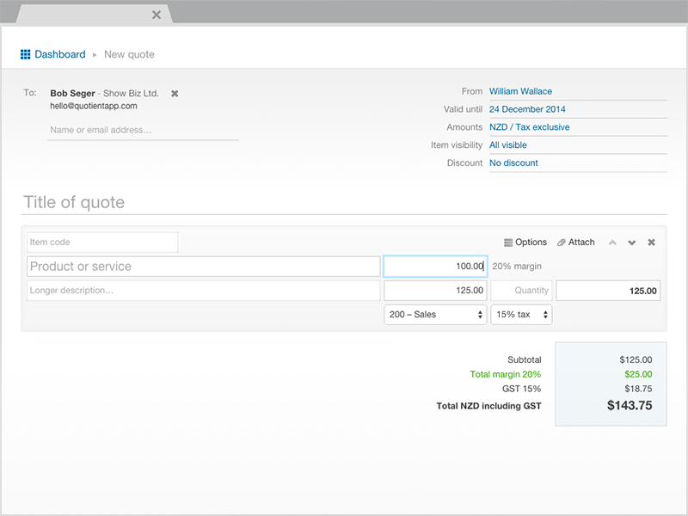The height and width of the screenshot is (516, 688).
Task: Edit the valid until date 24 December 2014
Action: click(527, 109)
